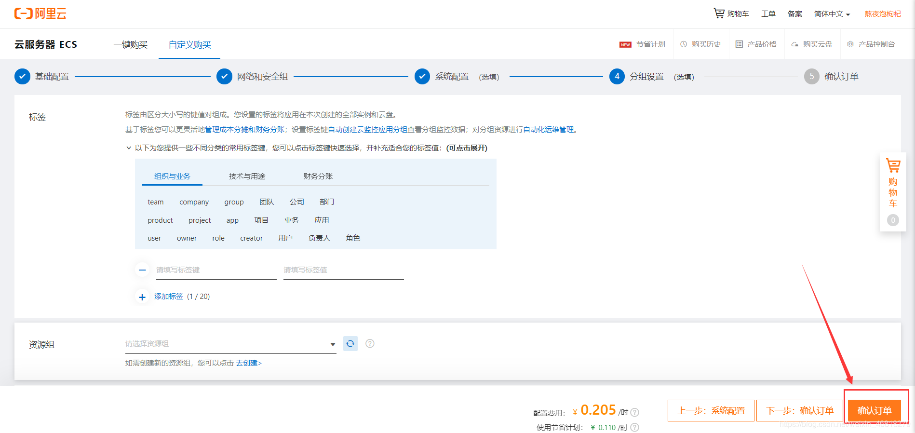Click 去创建 resource group link
This screenshot has height=433, width=915.
click(248, 363)
